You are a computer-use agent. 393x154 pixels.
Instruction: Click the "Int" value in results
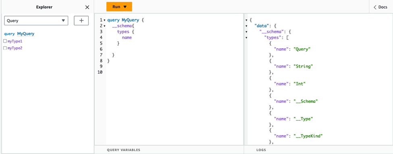click(299, 84)
